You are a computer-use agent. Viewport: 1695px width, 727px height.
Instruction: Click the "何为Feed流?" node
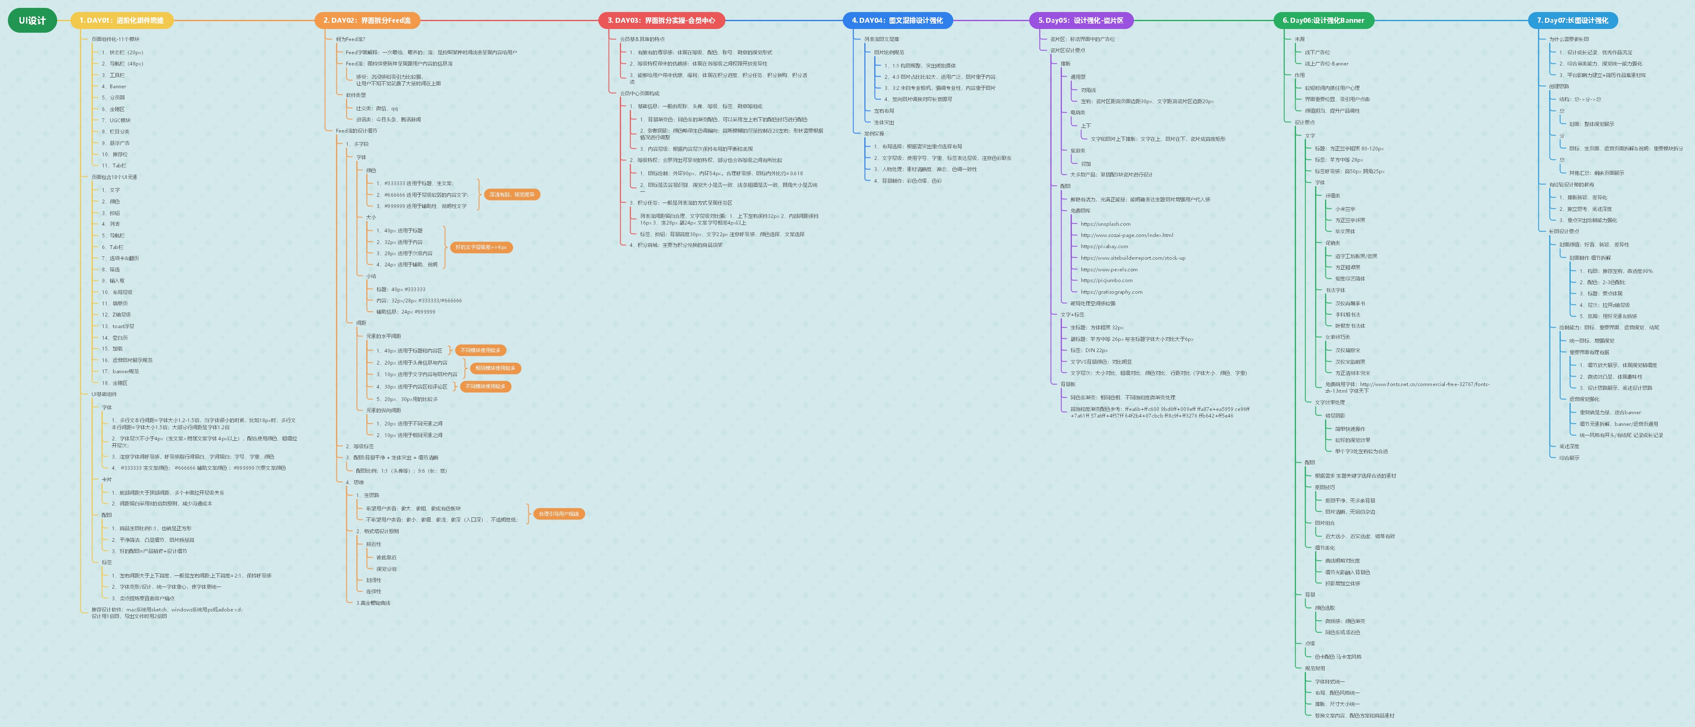(350, 39)
